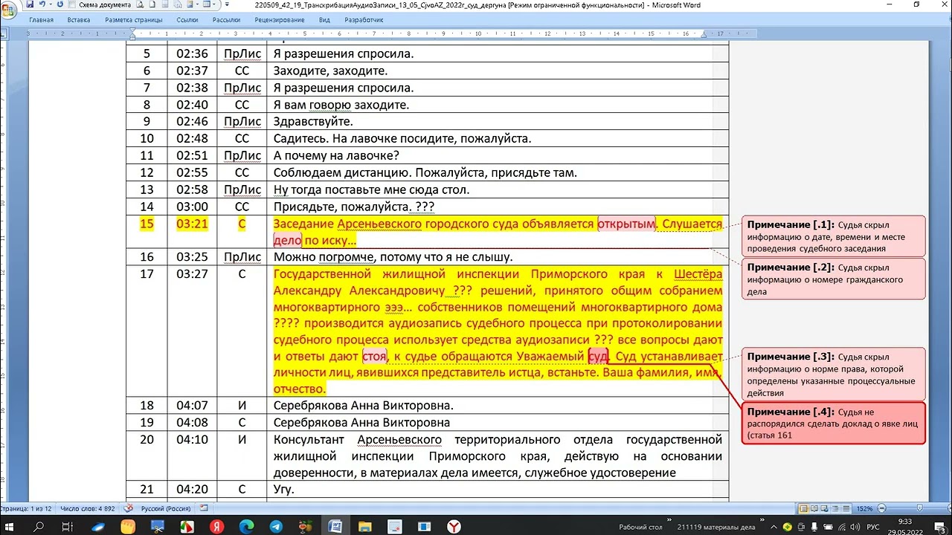Click the spelling check icon in status bar

click(129, 509)
